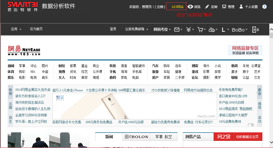This screenshot has width=273, height=148.
Task: Click 网络监督专区 banner
Action: click(x=245, y=50)
